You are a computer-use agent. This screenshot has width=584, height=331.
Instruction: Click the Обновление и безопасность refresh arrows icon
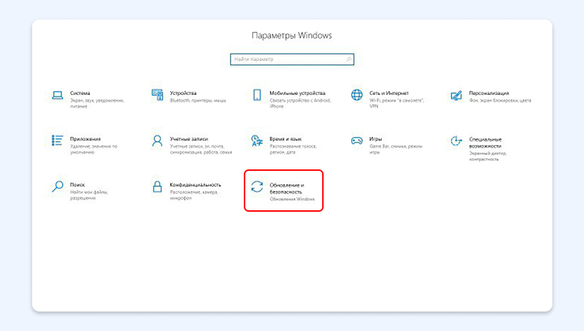click(x=257, y=187)
